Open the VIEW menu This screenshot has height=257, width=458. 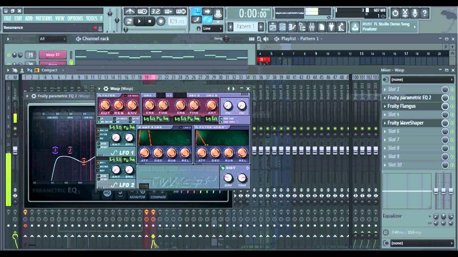coord(60,19)
